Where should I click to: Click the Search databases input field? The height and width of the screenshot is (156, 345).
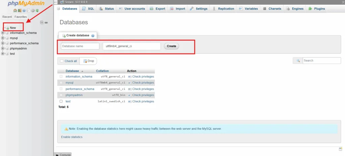click(x=322, y=61)
